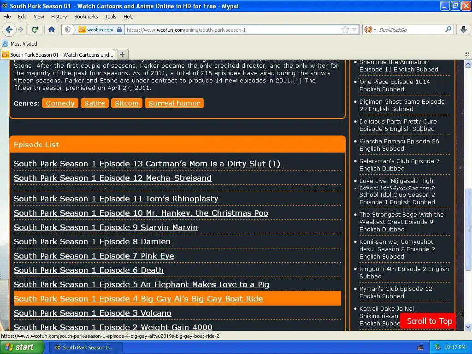This screenshot has width=472, height=354.
Task: Click the Mypal raccoon icon in the title bar
Action: 5,6
